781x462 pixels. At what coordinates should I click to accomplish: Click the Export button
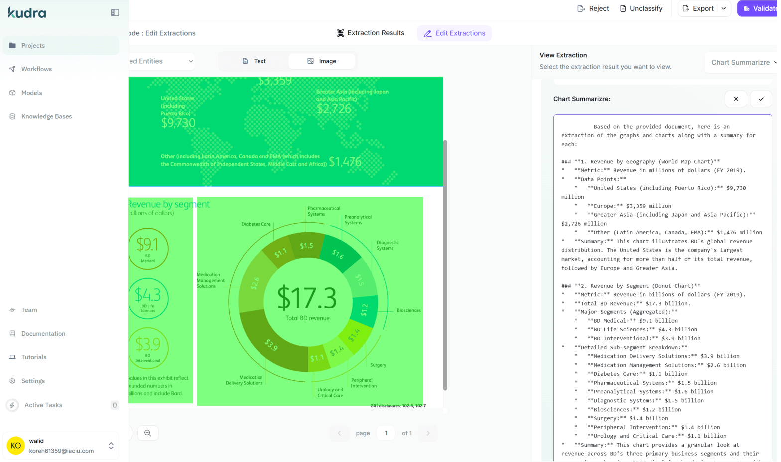click(698, 8)
